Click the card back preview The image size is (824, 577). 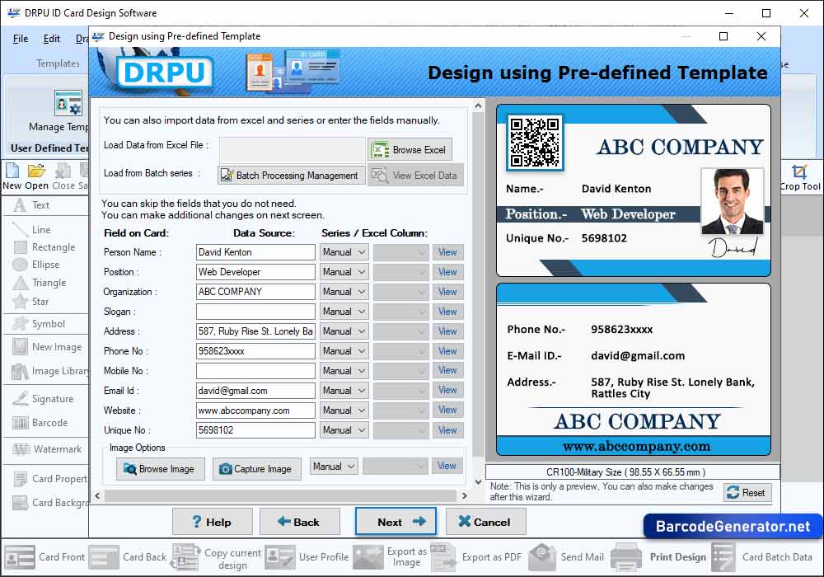click(x=633, y=369)
